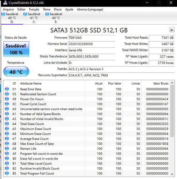Viewport: 177px width, 179px height.
Task: Open the Disco menu
Action: [58, 10]
